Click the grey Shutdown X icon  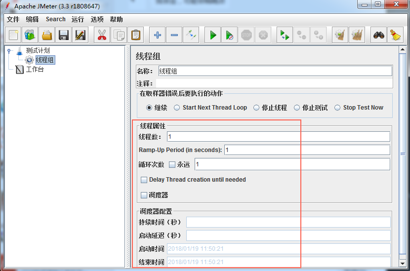pos(263,35)
